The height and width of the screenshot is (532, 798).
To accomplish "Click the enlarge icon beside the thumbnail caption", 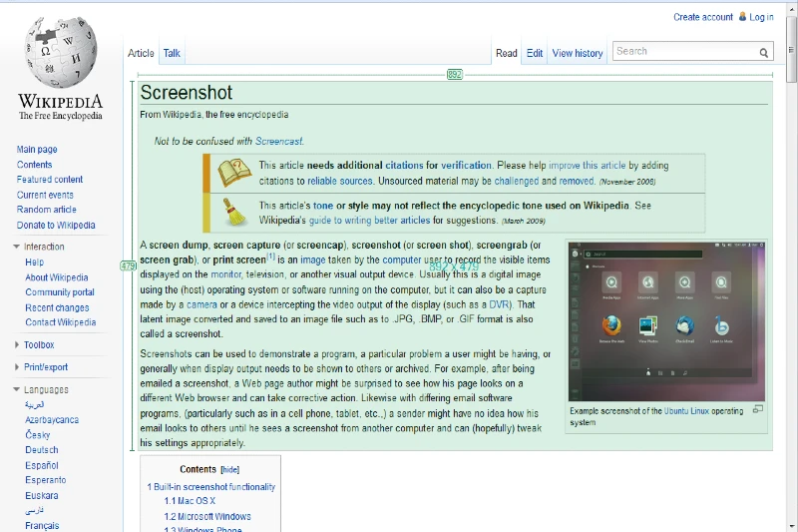I will pyautogui.click(x=758, y=408).
